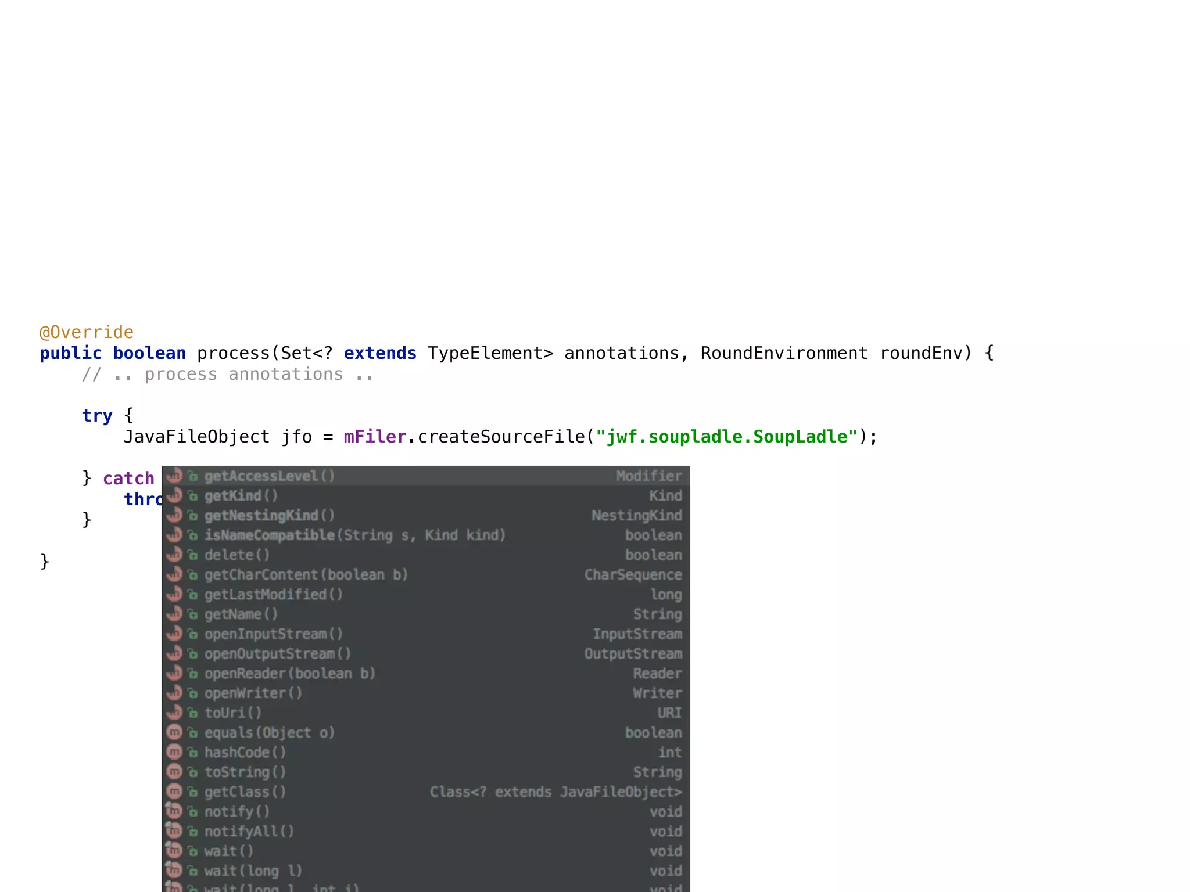Click the mFiler field in code
1190x892 pixels.
pyautogui.click(x=375, y=437)
